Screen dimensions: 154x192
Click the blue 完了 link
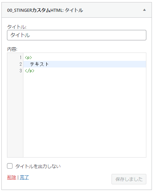[x=24, y=177]
